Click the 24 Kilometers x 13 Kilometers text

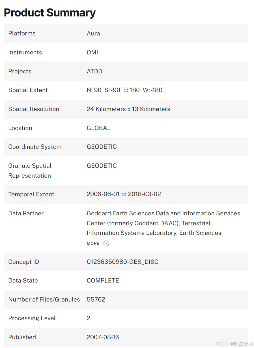(x=128, y=109)
